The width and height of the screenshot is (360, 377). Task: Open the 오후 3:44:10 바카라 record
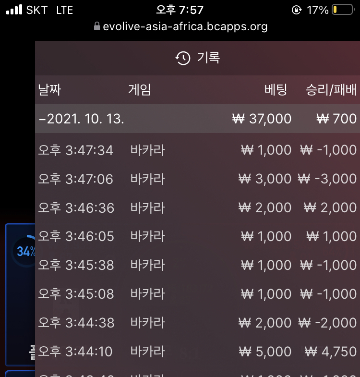[197, 351]
